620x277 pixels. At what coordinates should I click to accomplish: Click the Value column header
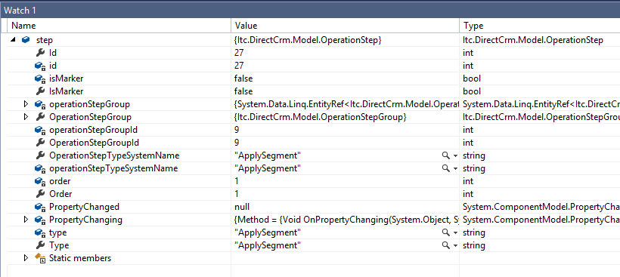[x=346, y=26]
